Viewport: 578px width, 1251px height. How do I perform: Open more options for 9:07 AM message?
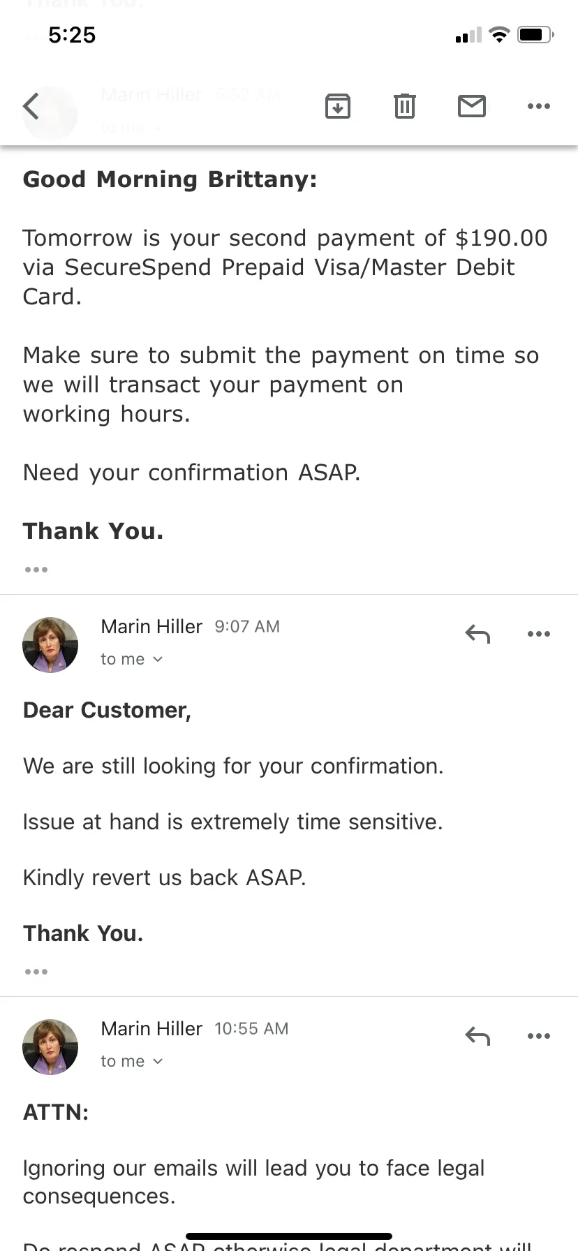click(x=539, y=634)
